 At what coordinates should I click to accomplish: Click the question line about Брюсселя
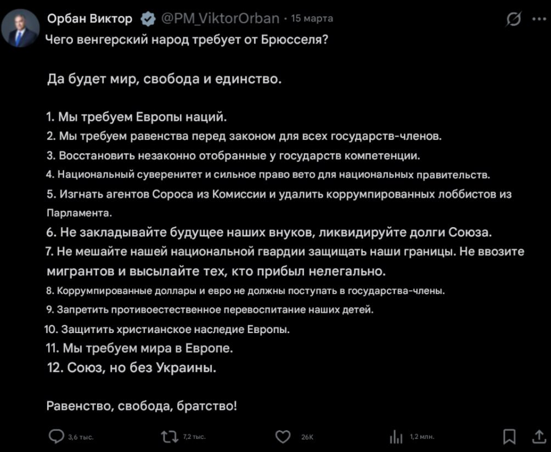click(187, 40)
